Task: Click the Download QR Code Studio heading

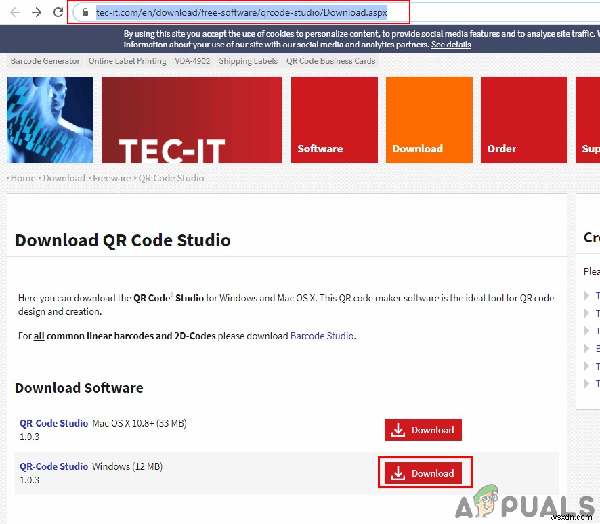Action: (123, 240)
